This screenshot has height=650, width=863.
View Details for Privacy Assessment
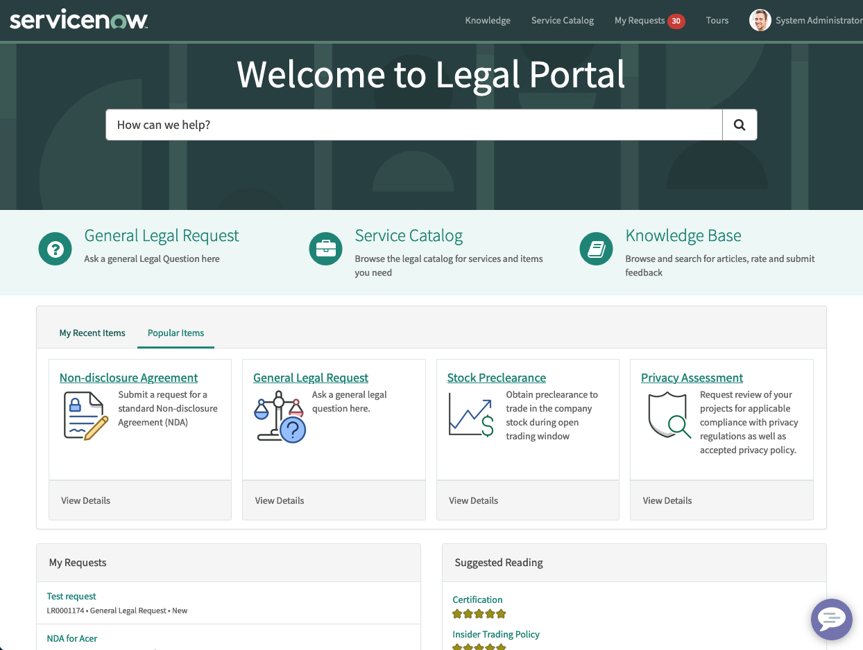tap(667, 500)
